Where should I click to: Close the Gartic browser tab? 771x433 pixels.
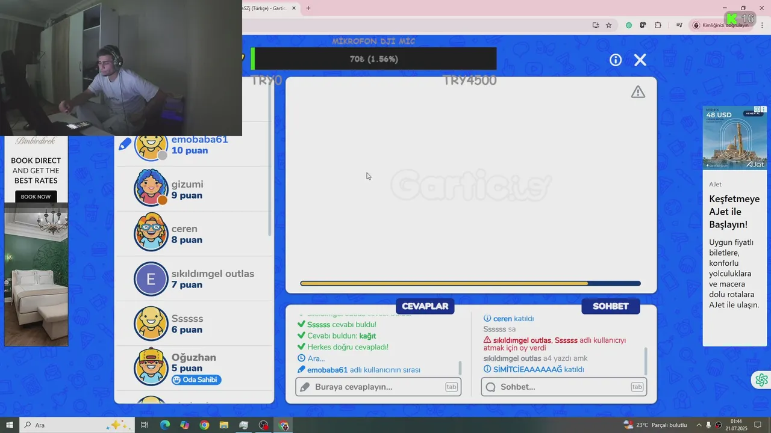(294, 8)
